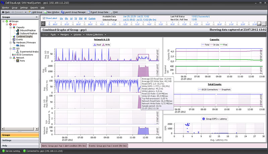Select the Groups pane in the sidebar
268x154 pixels.
coord(20,135)
